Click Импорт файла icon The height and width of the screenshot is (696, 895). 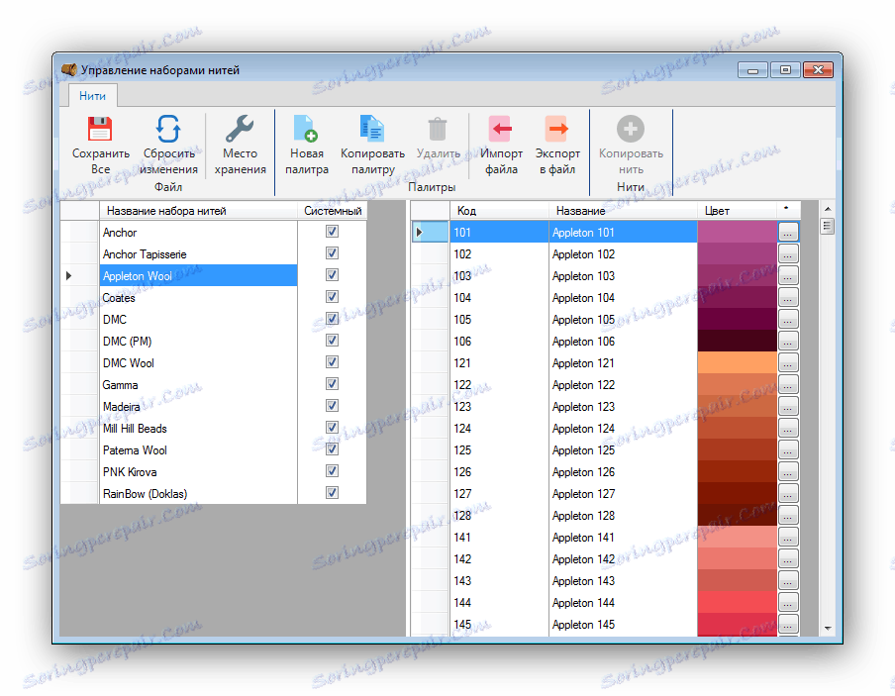501,130
